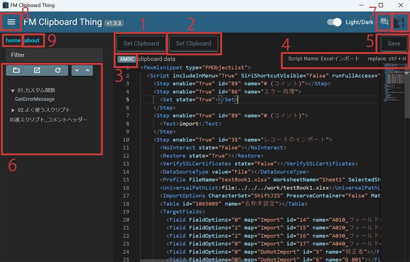Collapse the 01.カスタム関数 folder
410x262 pixels.
[x=13, y=91]
